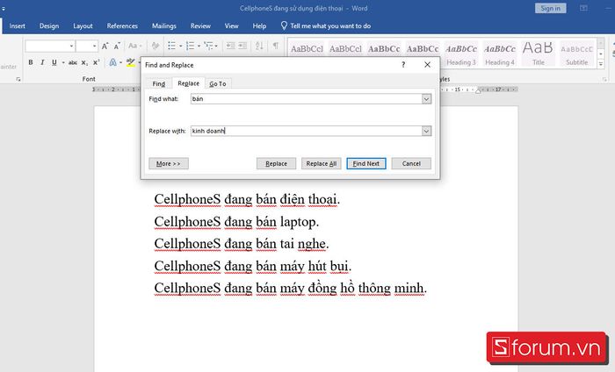Click the Sign in button

(550, 8)
